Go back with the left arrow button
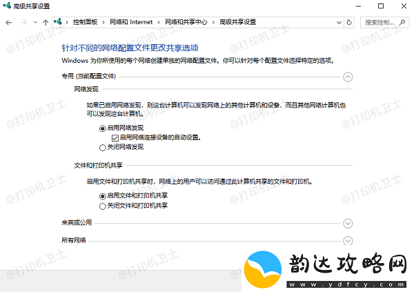The image size is (414, 292). [x=9, y=23]
